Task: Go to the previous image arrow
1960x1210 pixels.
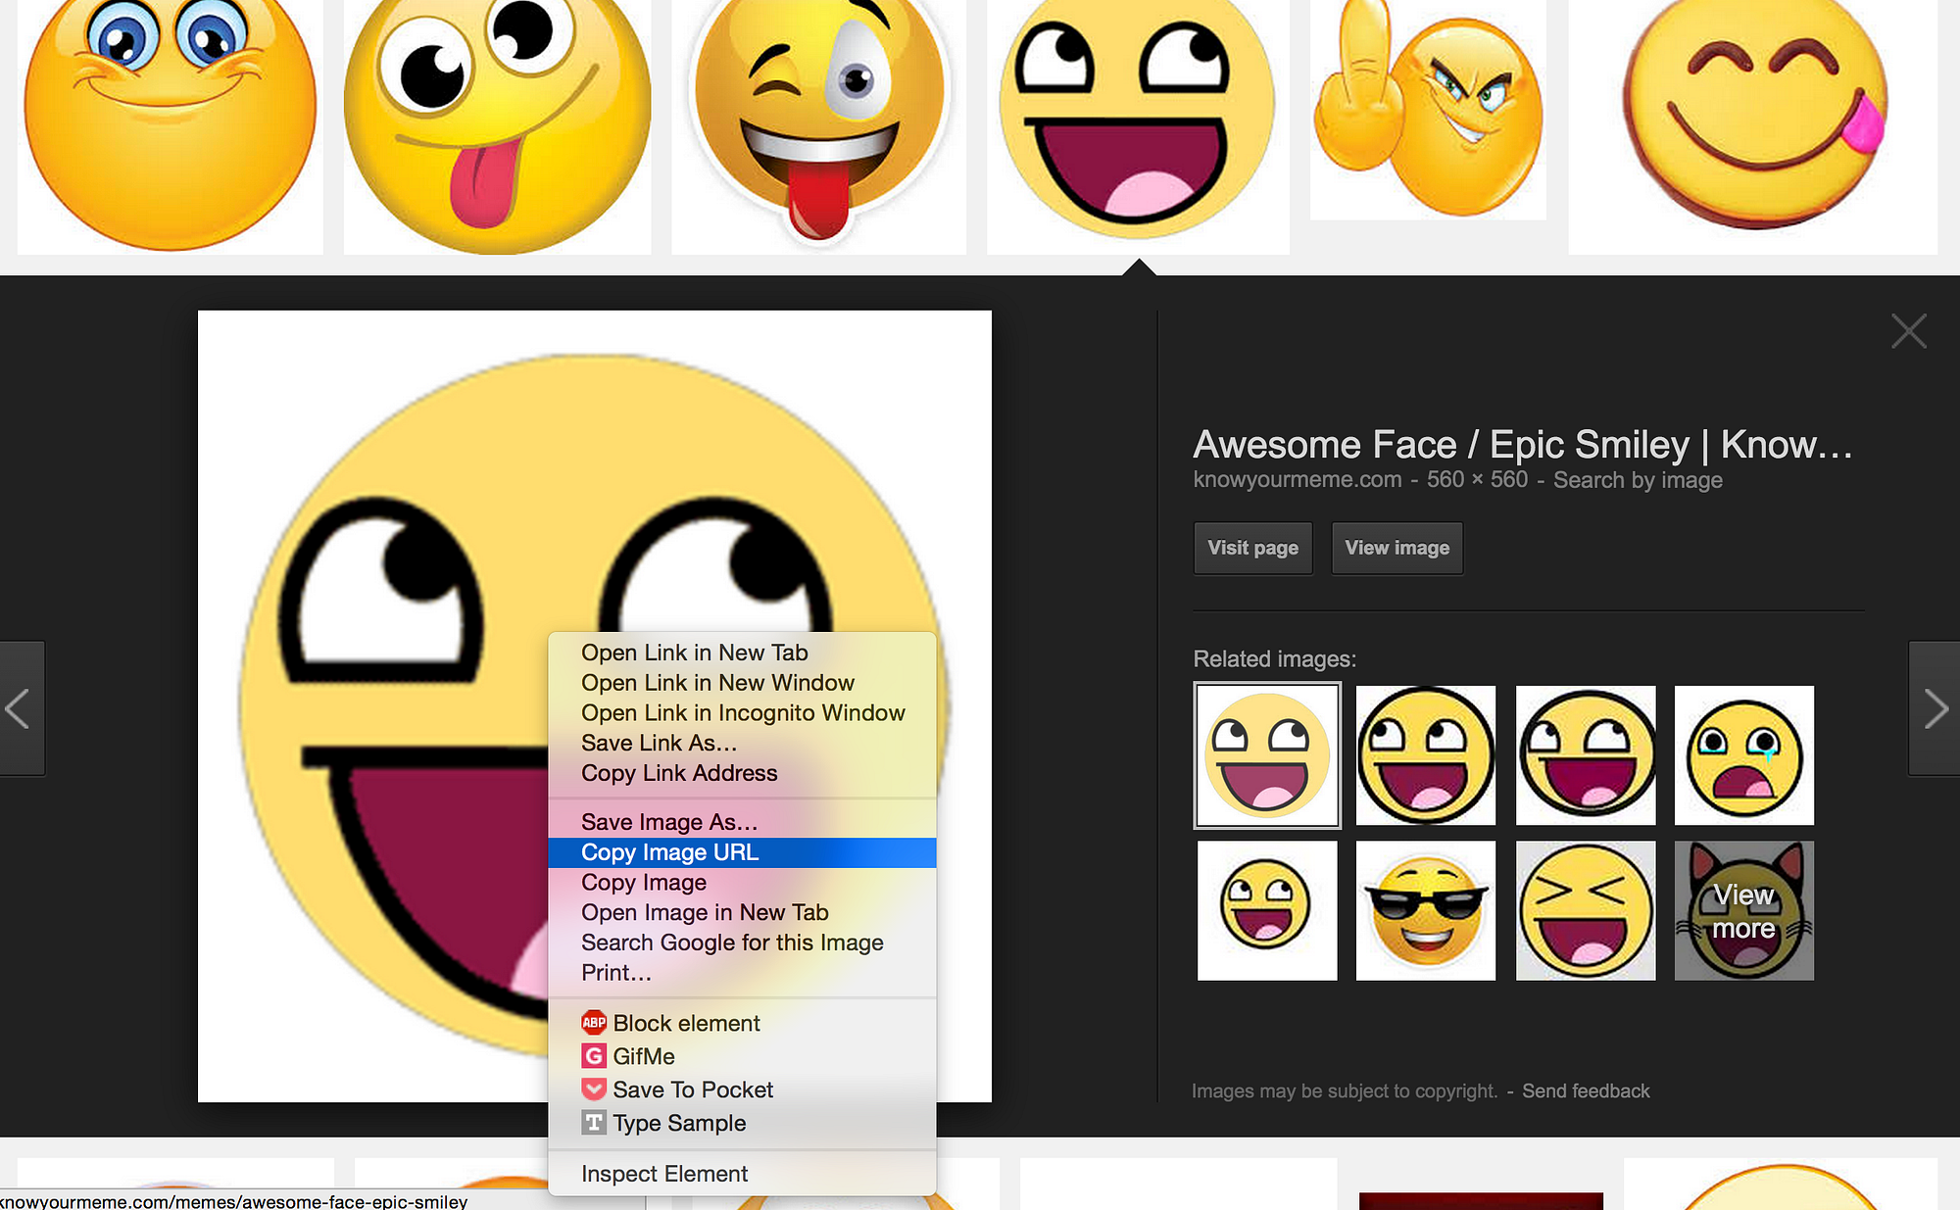Action: click(x=20, y=708)
